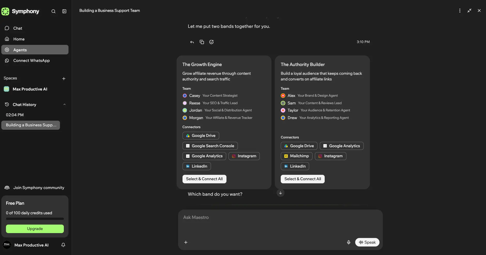Image resolution: width=486 pixels, height=255 pixels.
Task: Open the 02:04 PM chat entry
Action: (x=15, y=115)
